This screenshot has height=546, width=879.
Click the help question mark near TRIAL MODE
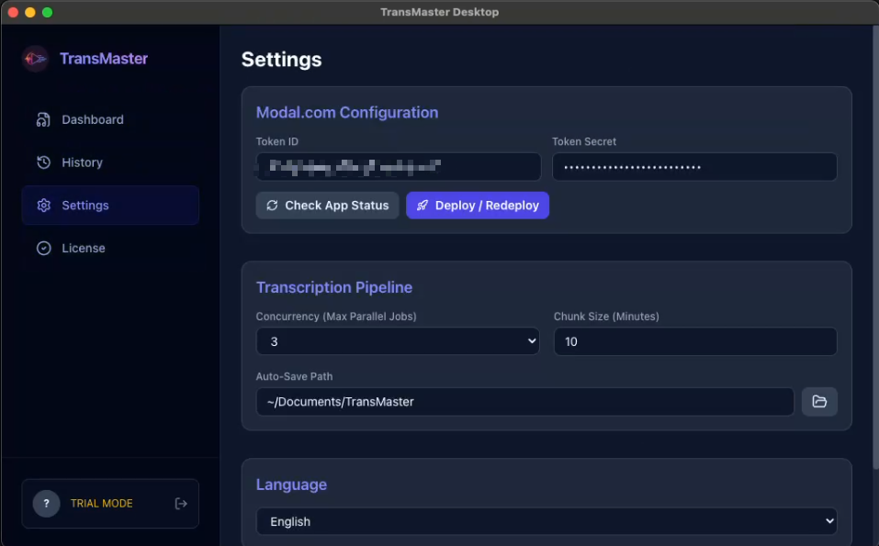click(47, 503)
